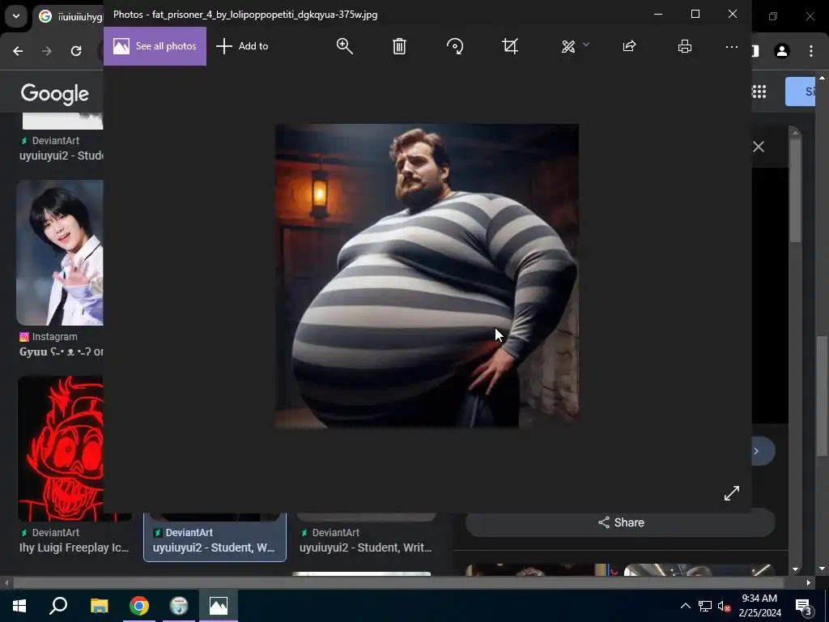
Task: Go back in the Chrome window
Action: coord(18,51)
